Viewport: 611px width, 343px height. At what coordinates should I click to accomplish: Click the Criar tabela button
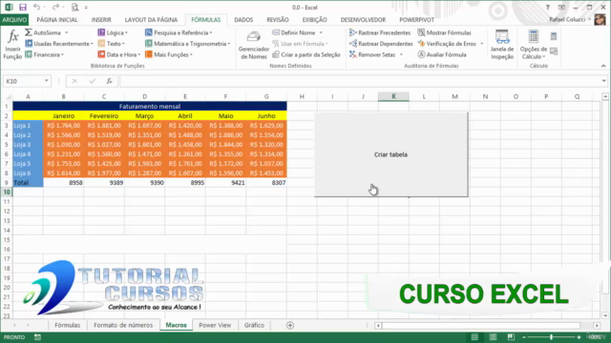coord(390,154)
